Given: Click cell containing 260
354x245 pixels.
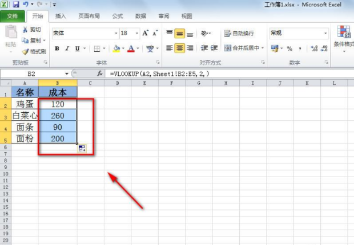Looking at the screenshot, I should tap(58, 116).
